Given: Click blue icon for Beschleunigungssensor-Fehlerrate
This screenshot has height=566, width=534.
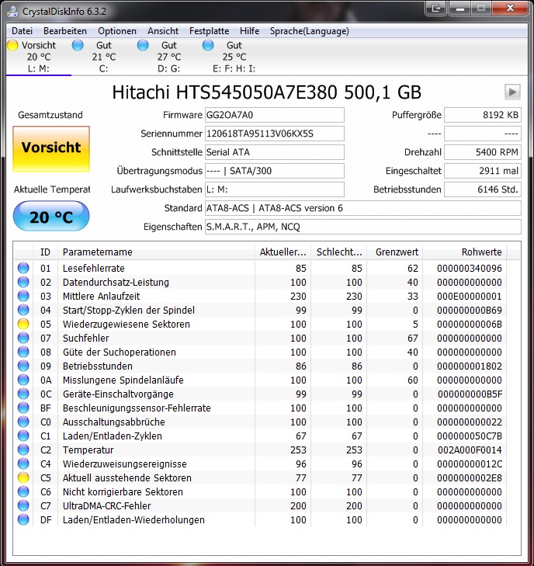Looking at the screenshot, I should click(23, 408).
